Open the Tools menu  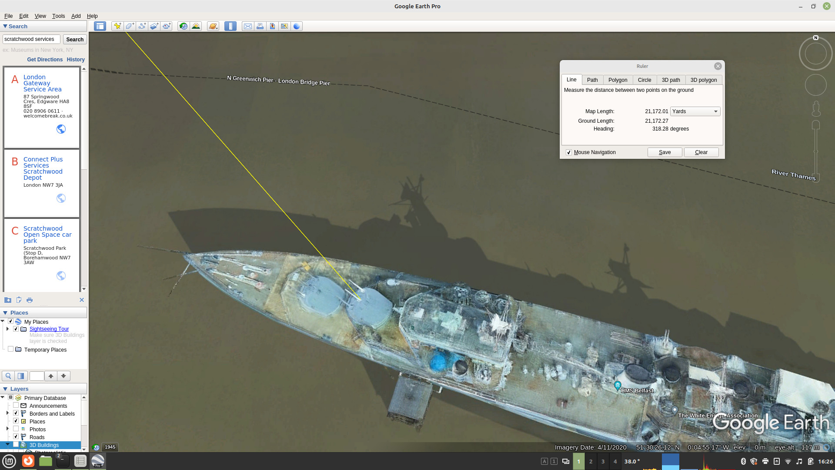pyautogui.click(x=58, y=16)
